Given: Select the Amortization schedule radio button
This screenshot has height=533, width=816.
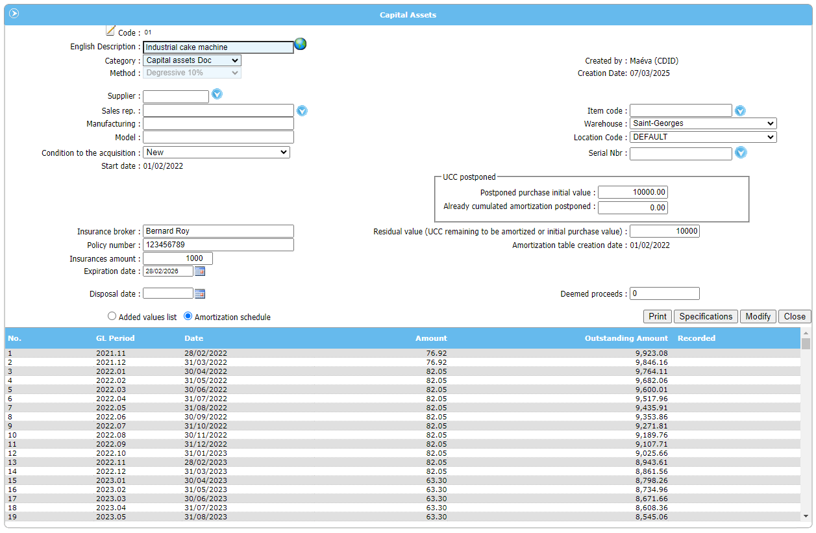Looking at the screenshot, I should point(188,316).
